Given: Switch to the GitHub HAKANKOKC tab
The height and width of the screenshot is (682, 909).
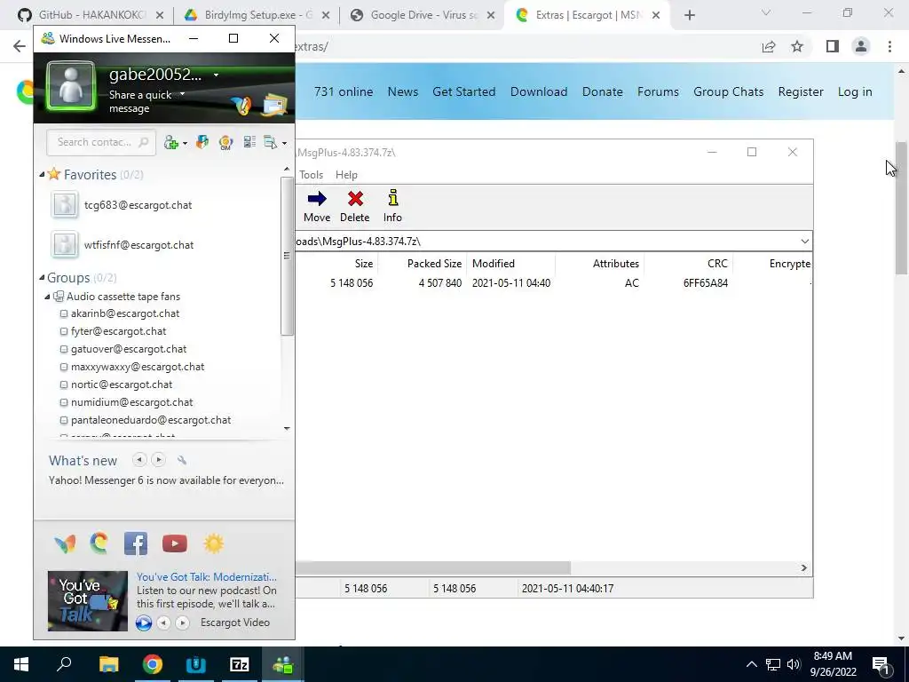Looking at the screenshot, I should (90, 15).
